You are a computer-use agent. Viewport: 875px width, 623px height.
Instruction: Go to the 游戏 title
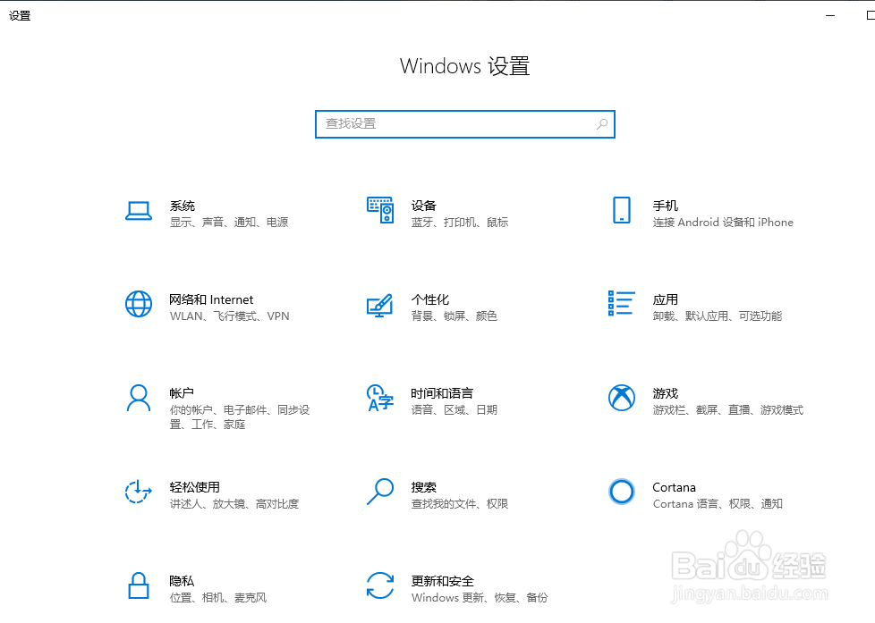(665, 393)
